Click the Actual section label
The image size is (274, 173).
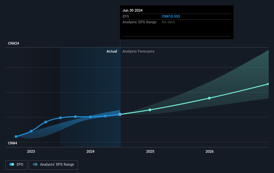[112, 51]
